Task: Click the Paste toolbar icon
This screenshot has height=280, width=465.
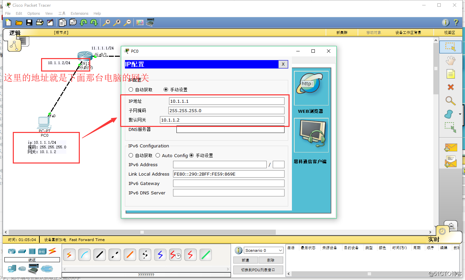Action: [73, 22]
